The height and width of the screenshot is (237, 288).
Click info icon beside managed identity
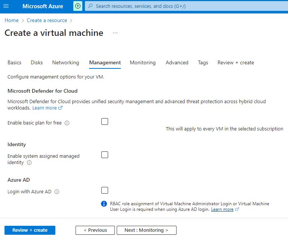(29, 163)
